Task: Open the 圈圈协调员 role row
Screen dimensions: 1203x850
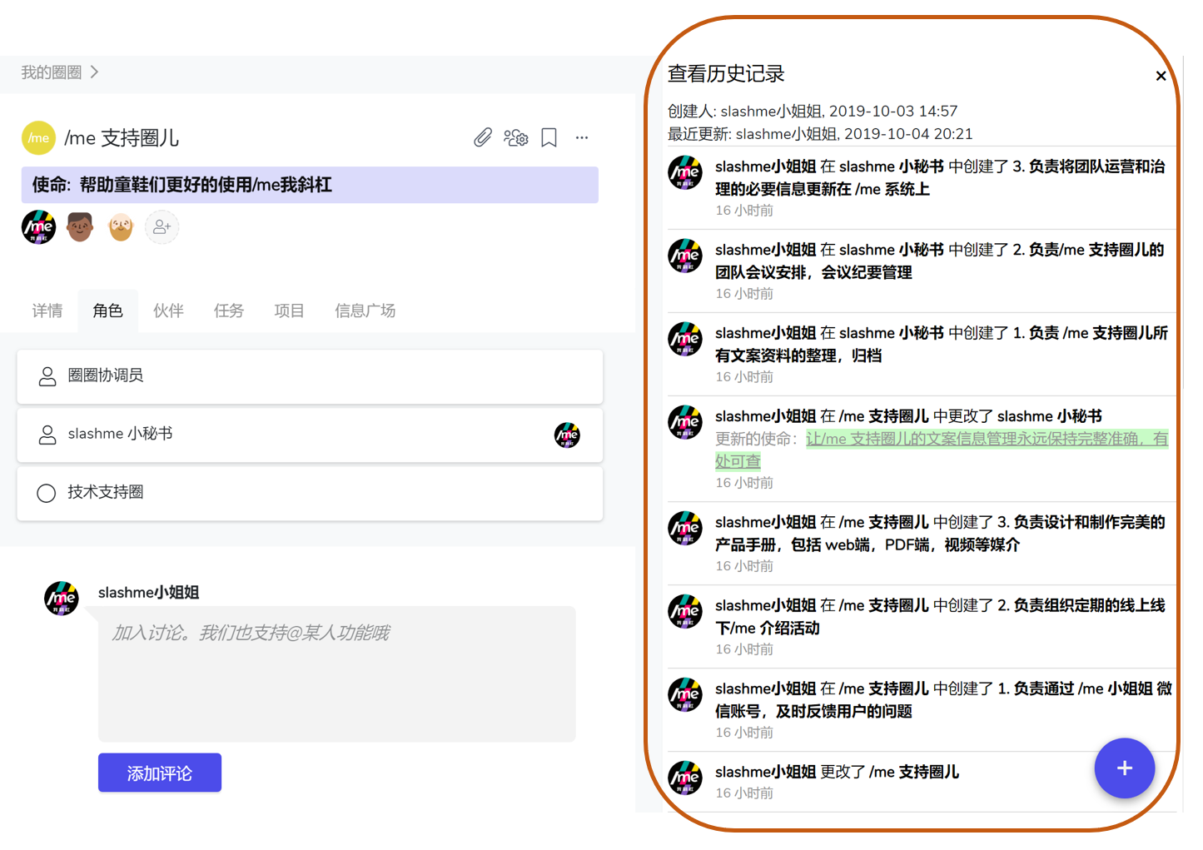Action: click(x=310, y=376)
